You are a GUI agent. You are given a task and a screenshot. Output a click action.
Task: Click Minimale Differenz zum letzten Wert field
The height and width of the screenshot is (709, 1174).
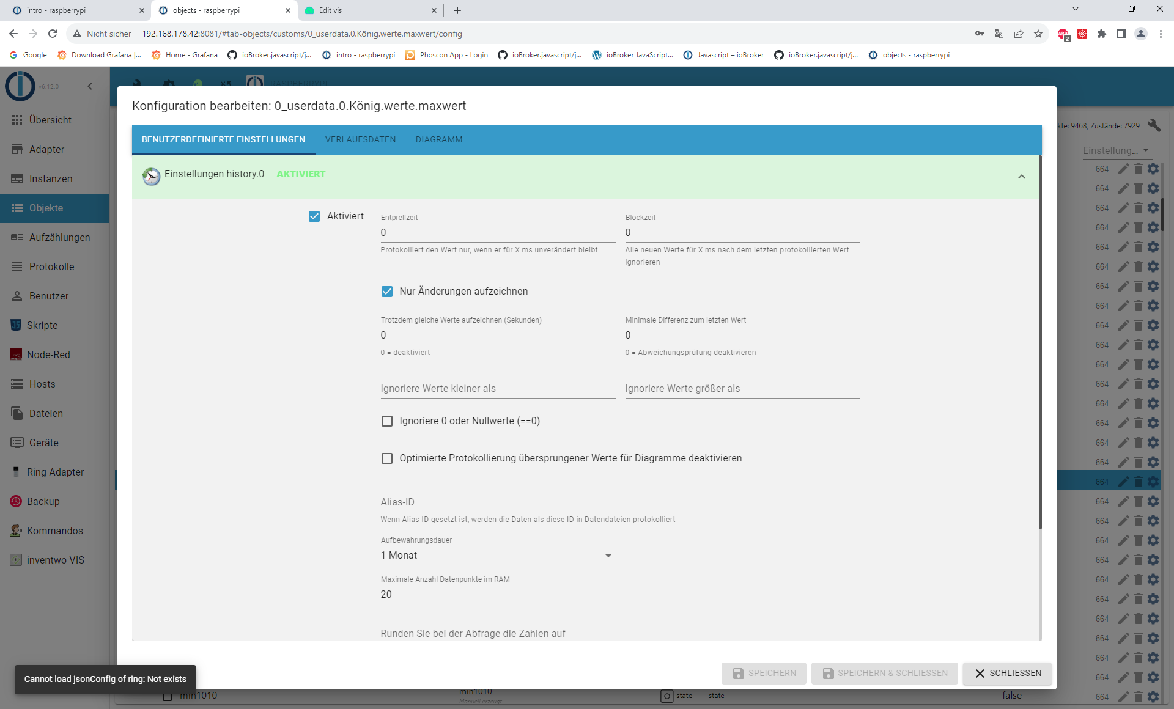(x=742, y=336)
